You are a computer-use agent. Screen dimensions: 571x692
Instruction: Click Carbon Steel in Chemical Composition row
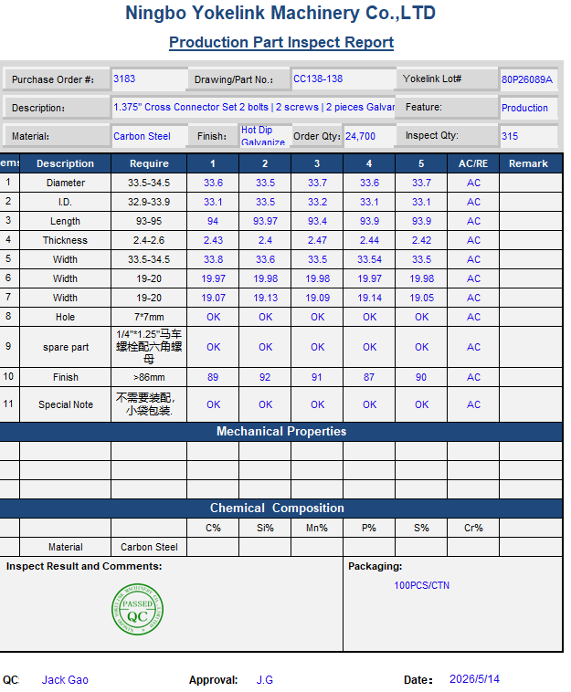(149, 547)
